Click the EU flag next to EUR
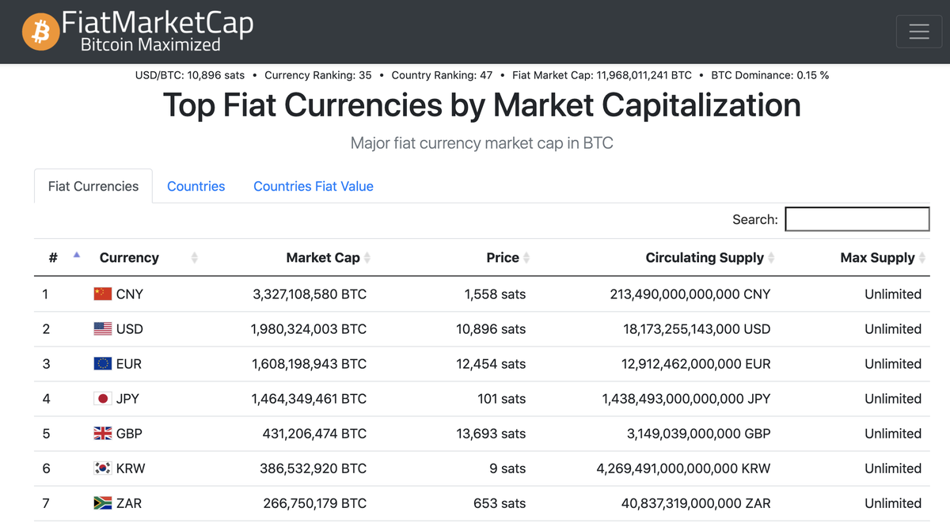 103,363
